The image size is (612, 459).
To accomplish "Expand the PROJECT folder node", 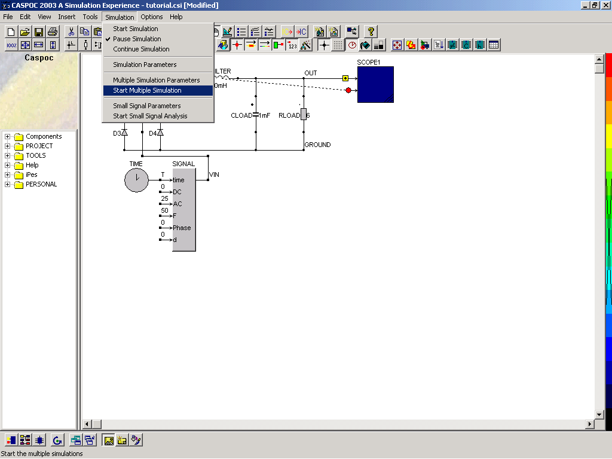I will point(7,146).
